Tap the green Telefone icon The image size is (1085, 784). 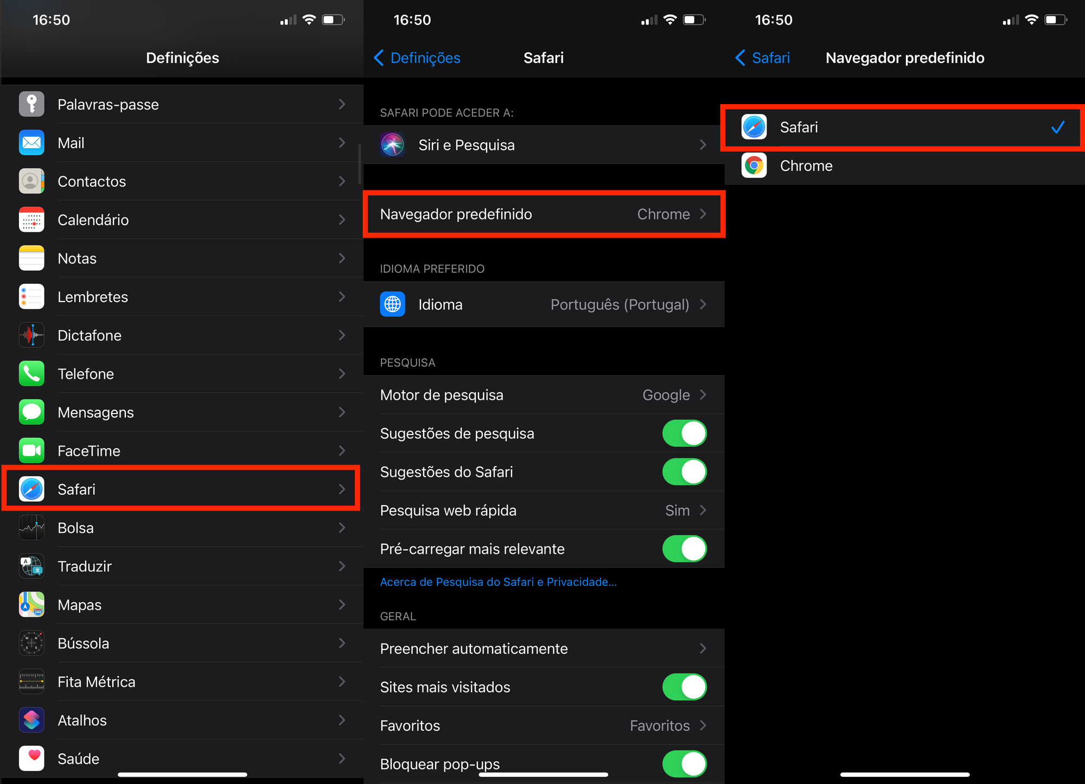(31, 374)
